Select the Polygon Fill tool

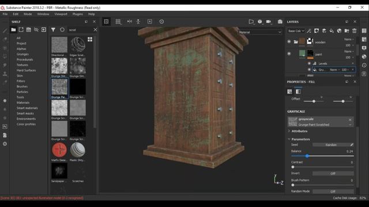pos(5,56)
